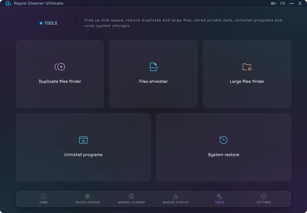
Task: Open the Duplicate files finder label
Action: coord(60,81)
